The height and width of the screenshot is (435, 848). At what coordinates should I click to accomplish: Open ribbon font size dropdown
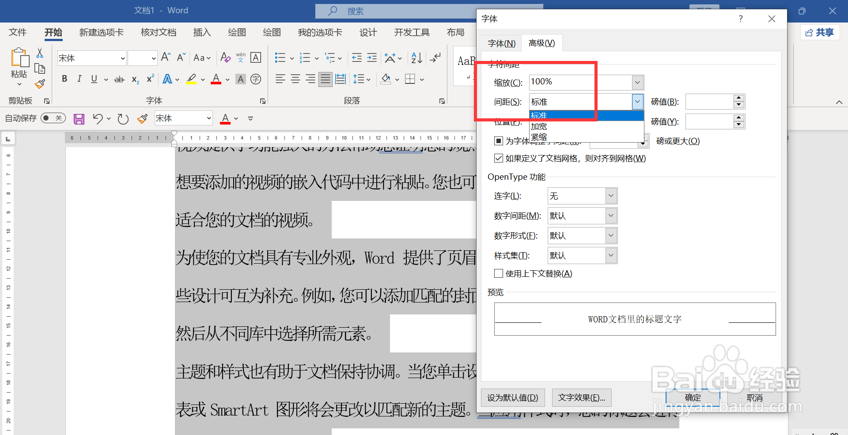[x=153, y=58]
